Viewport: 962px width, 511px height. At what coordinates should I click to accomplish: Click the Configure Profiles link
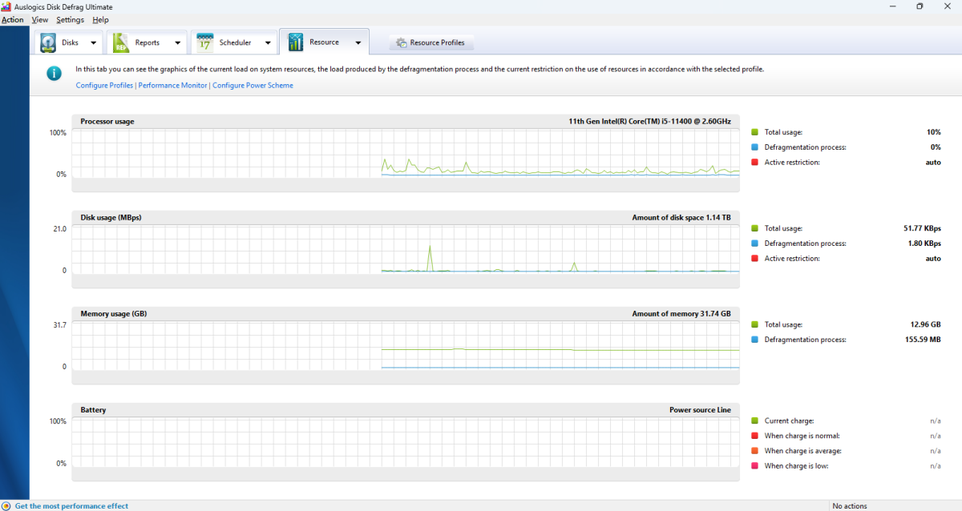coord(104,86)
